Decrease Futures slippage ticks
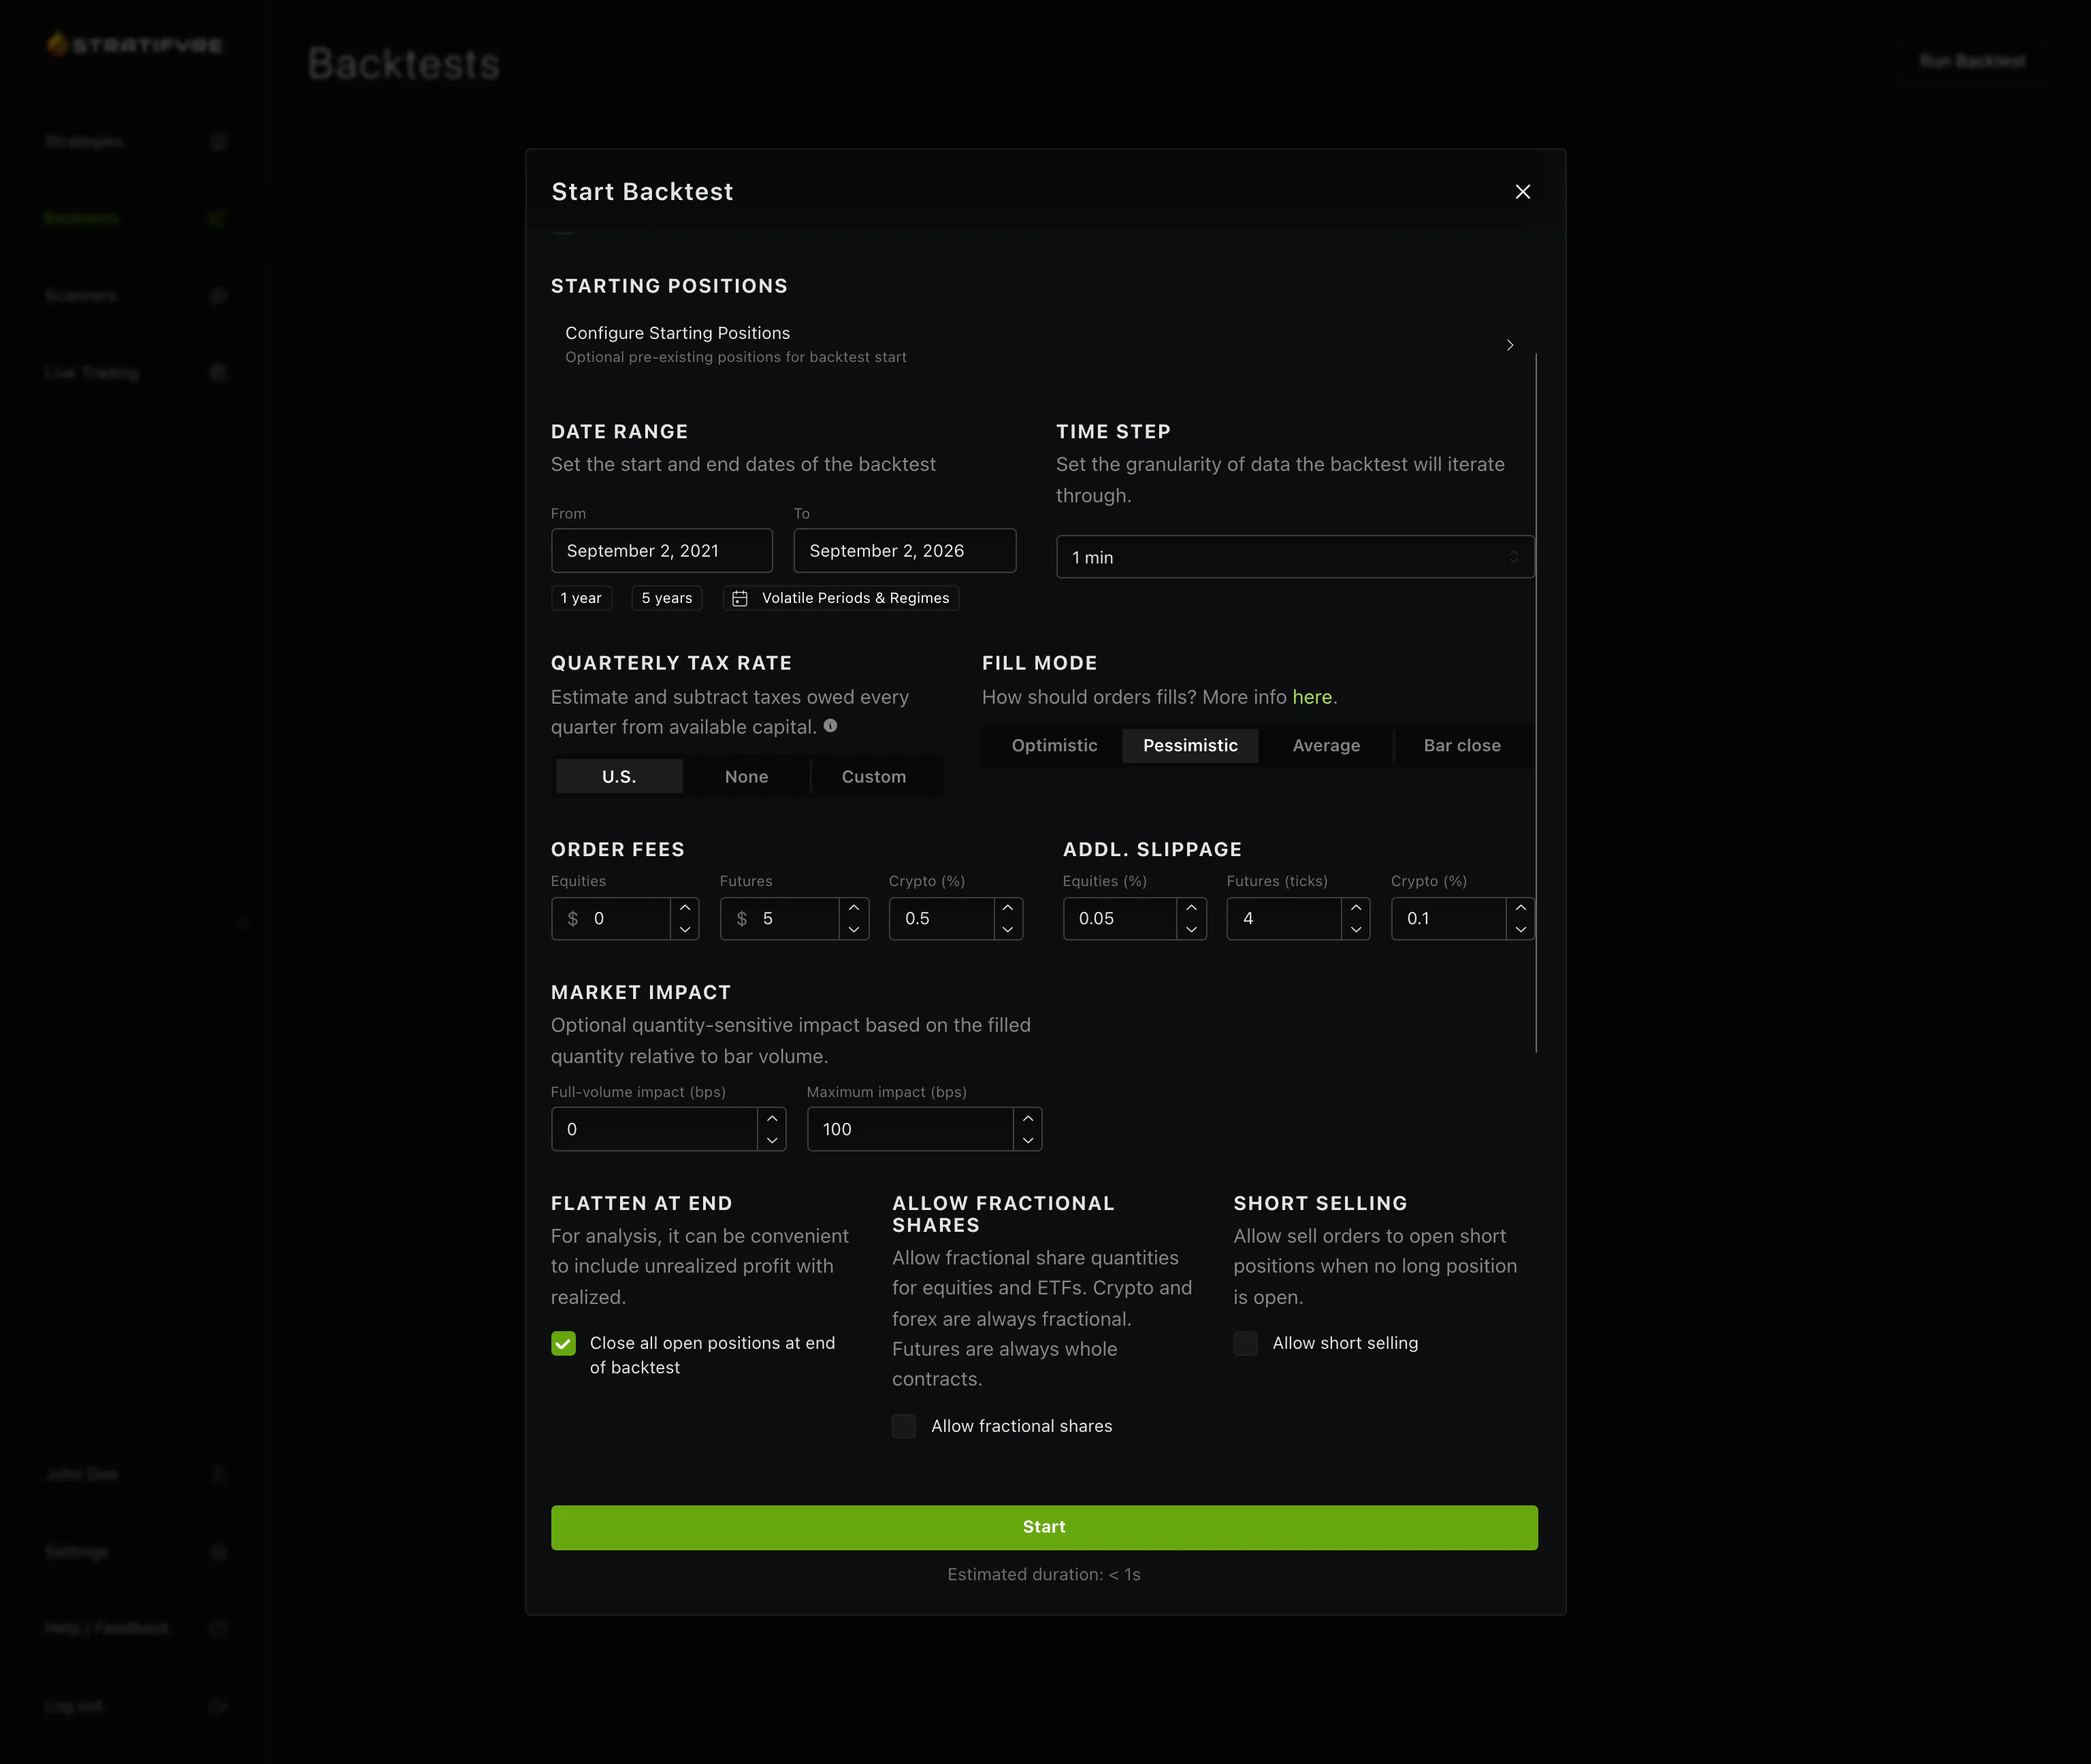This screenshot has width=2091, height=1764. pyautogui.click(x=1356, y=929)
